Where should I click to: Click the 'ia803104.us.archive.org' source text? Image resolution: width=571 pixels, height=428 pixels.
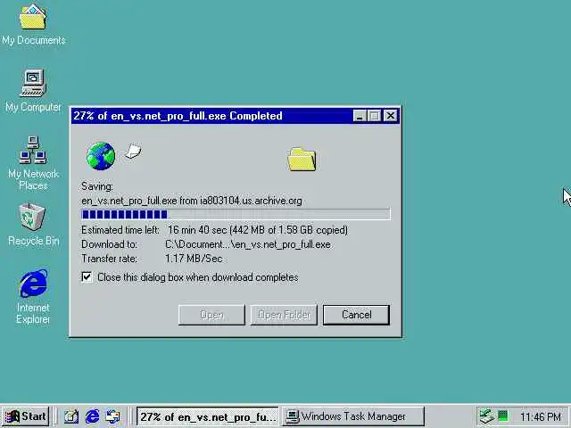(x=251, y=201)
